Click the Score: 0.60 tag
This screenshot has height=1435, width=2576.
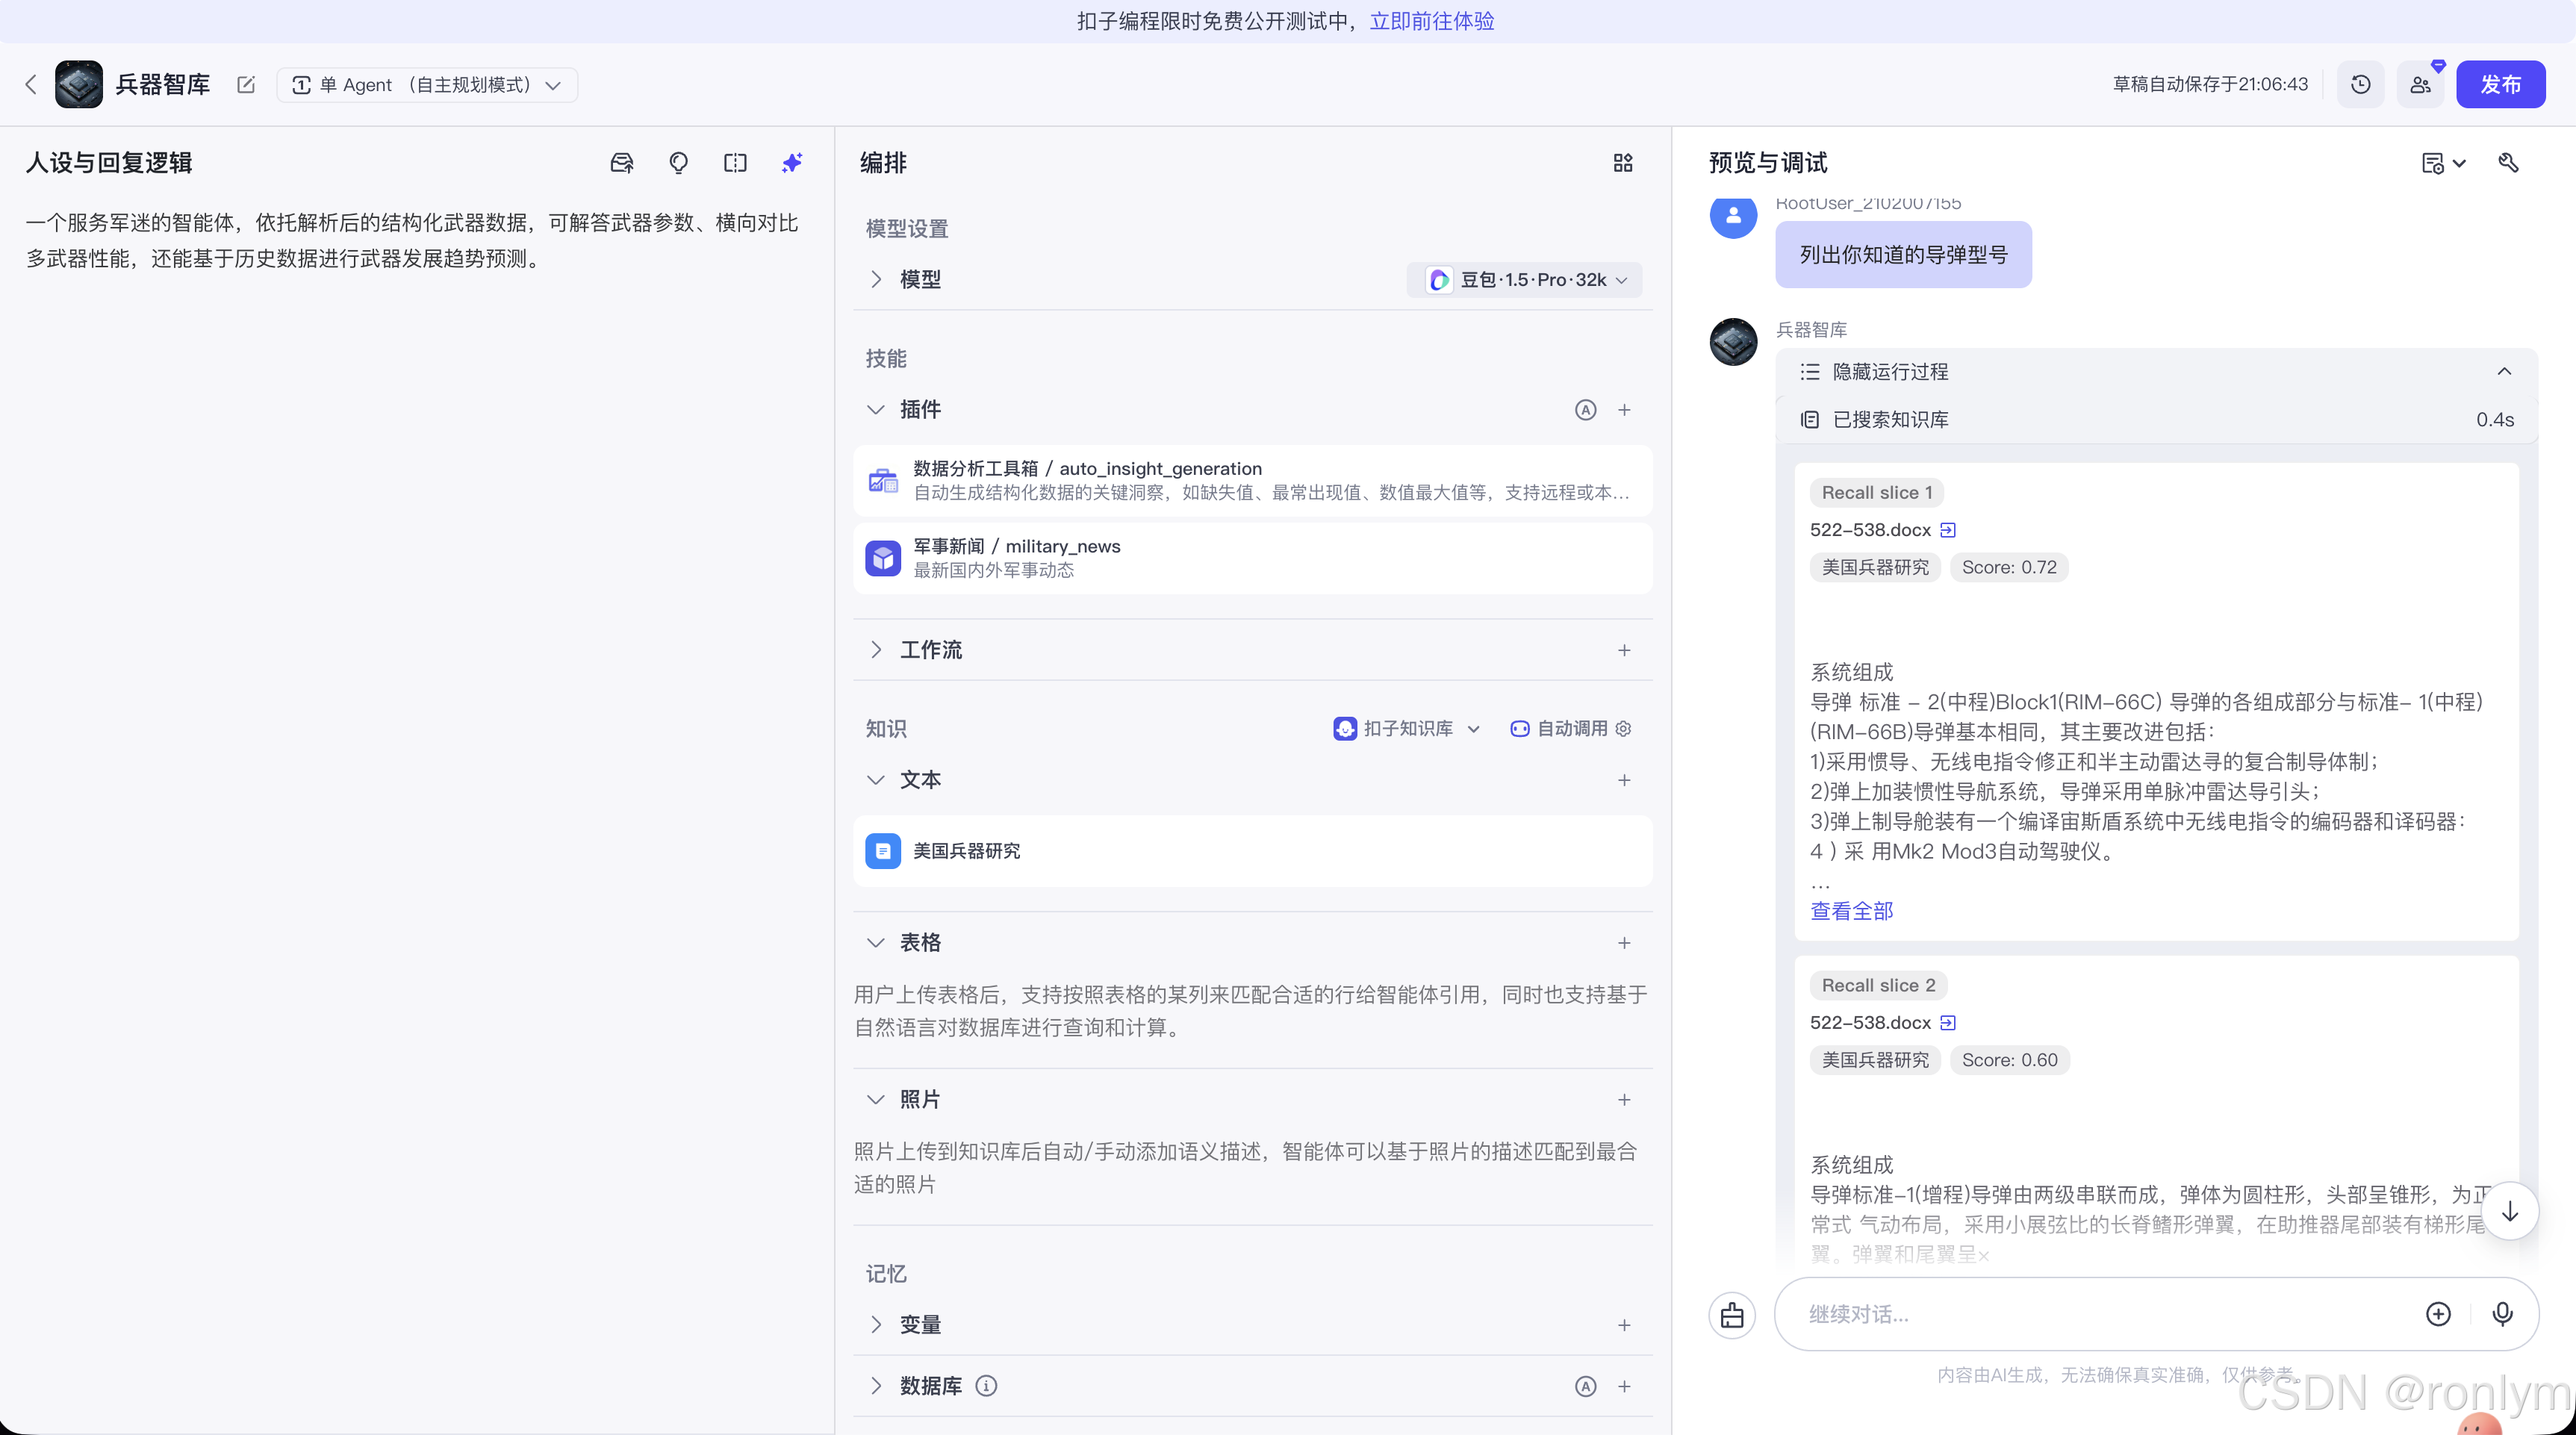2010,1060
